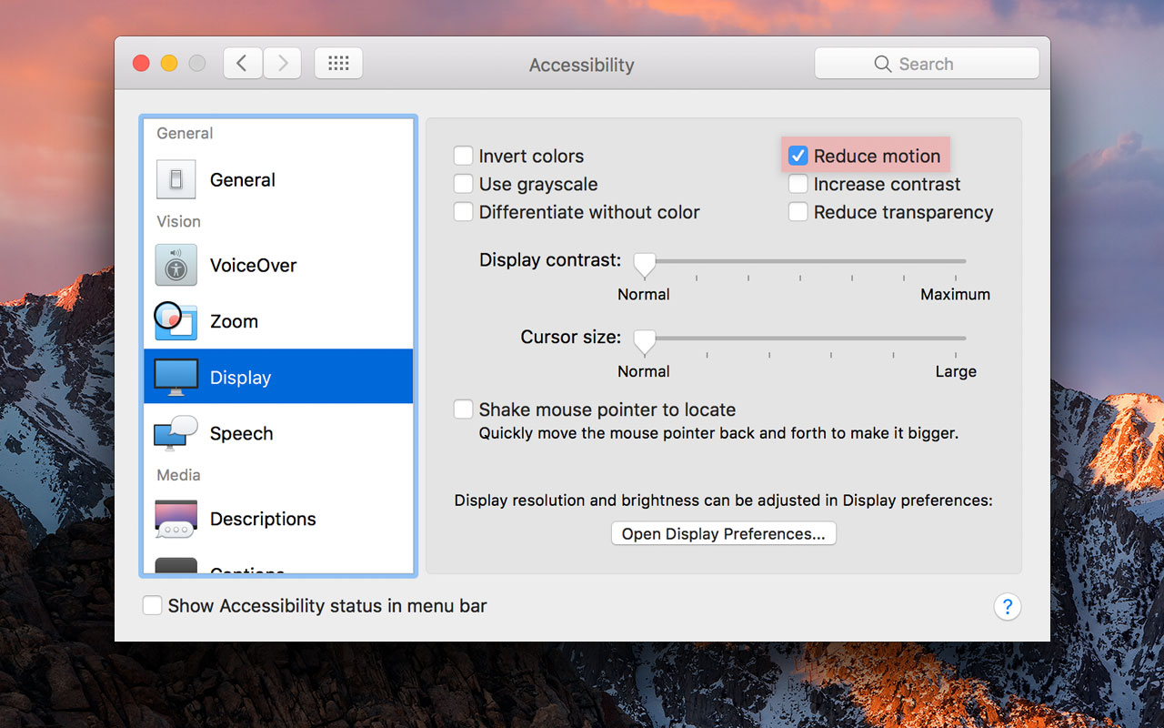Show all preferences grid icon
Screen dimensions: 1164x728
click(x=338, y=64)
